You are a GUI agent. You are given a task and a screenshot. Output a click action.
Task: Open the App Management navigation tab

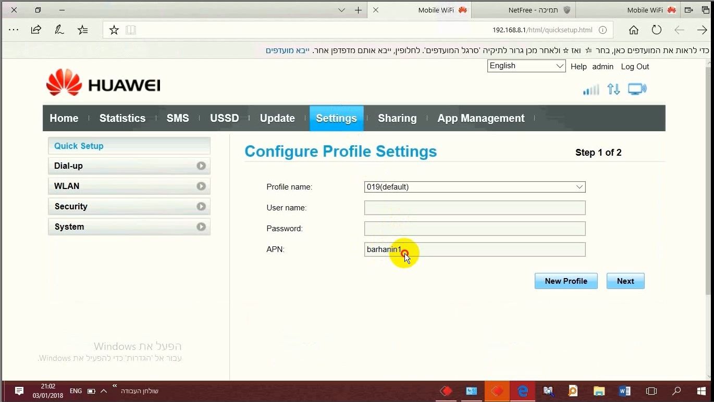click(x=481, y=118)
